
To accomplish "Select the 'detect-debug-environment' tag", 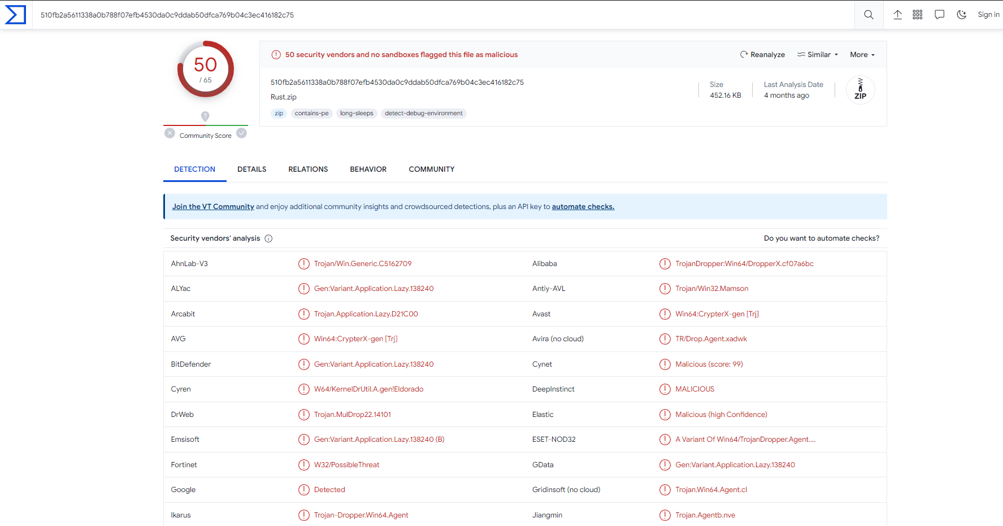I will click(x=424, y=114).
